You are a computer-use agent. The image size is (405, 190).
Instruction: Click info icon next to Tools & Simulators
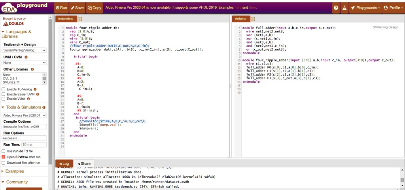coord(44,107)
